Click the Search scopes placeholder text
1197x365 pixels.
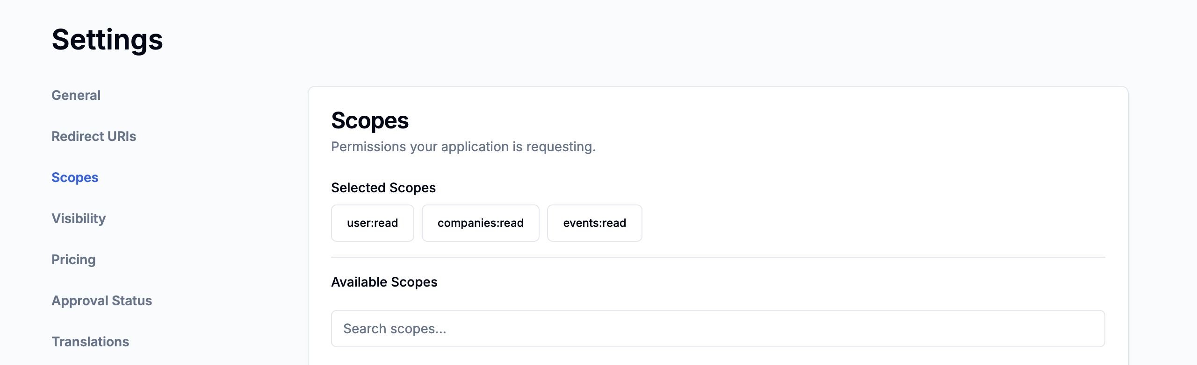(x=395, y=329)
